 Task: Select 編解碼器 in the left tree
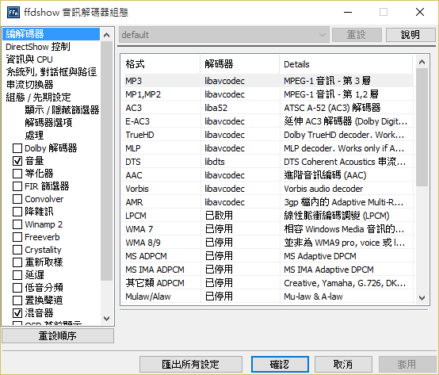pos(51,34)
